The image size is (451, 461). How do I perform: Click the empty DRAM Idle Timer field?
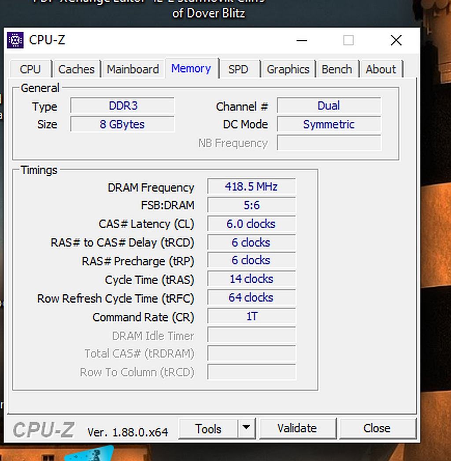click(x=251, y=335)
